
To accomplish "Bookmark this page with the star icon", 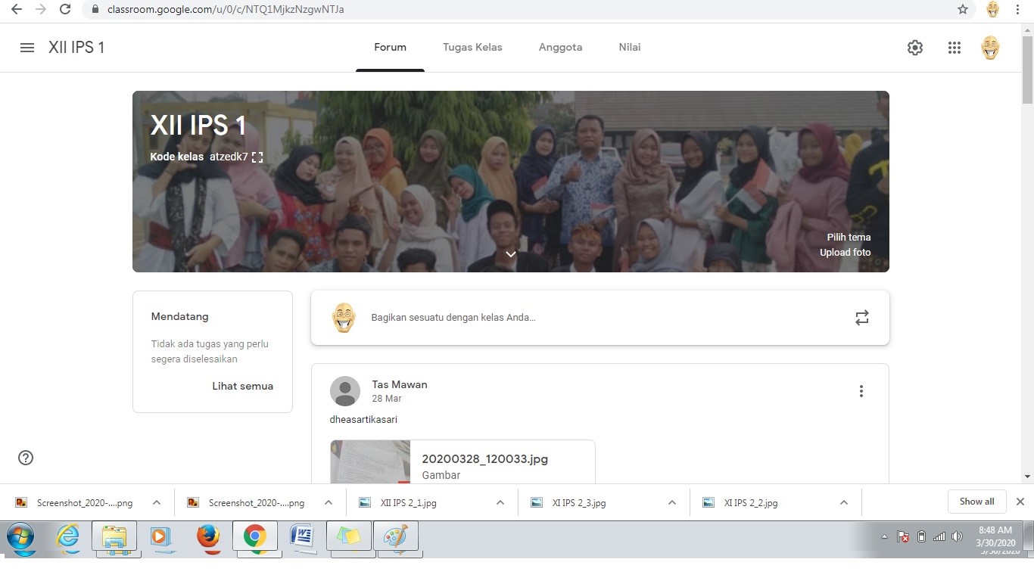I will (963, 10).
